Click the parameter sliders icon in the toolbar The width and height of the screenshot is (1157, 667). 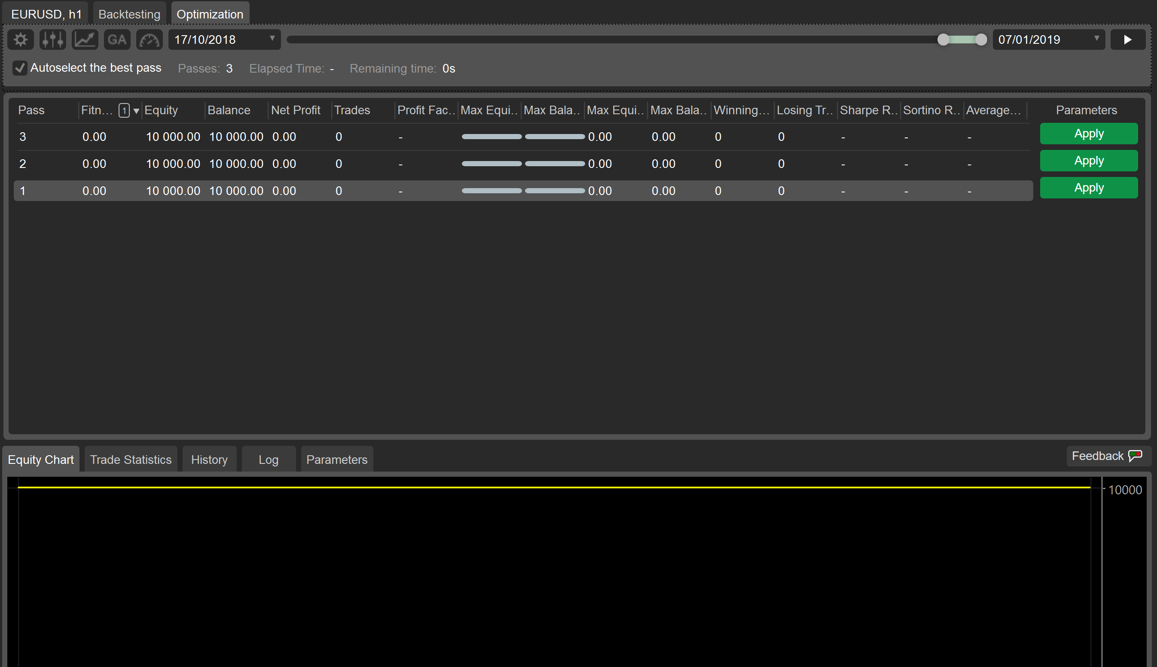pos(53,40)
